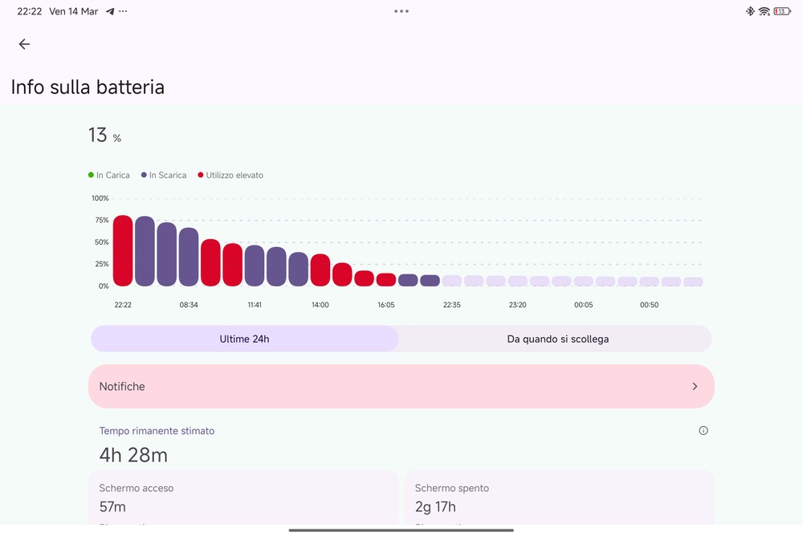803x536 pixels.
Task: Open the Schermo acceso card
Action: pos(243,497)
